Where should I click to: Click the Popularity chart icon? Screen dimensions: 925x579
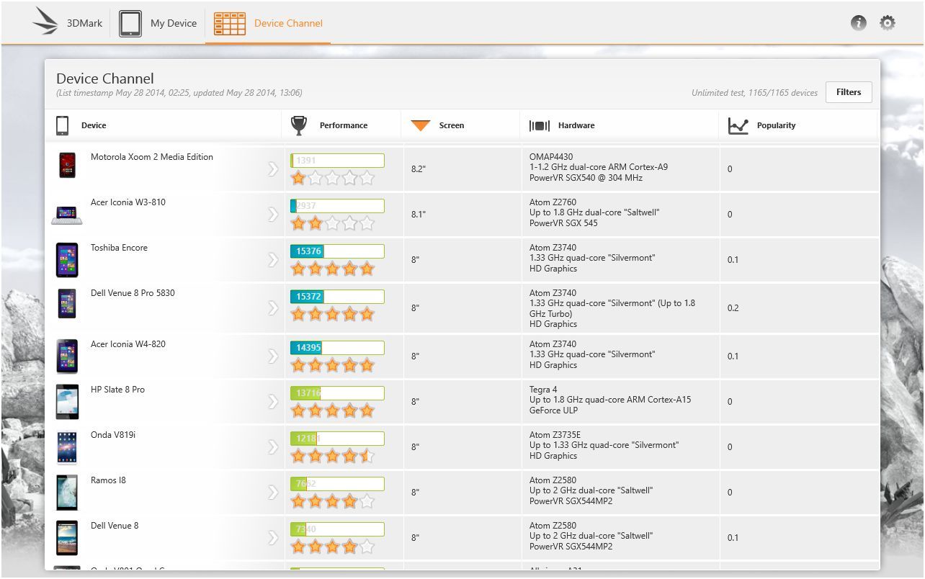tap(738, 125)
